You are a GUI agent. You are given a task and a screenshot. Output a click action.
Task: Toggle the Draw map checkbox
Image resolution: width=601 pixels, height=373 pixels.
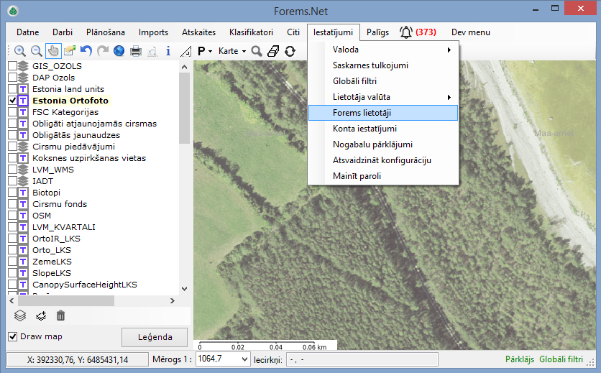tap(12, 336)
